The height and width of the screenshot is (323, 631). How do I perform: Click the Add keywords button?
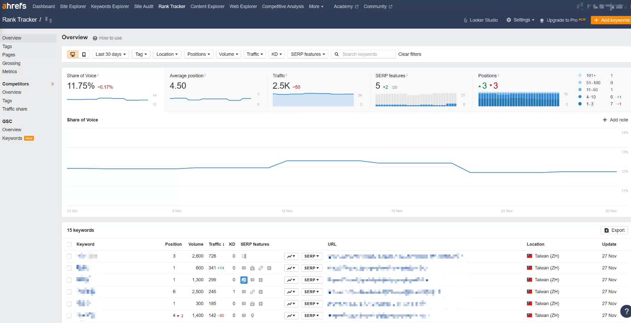[x=612, y=20]
